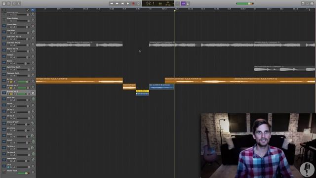
Task: Click the pan knob on Tail Echo L track
Action: 33,148
